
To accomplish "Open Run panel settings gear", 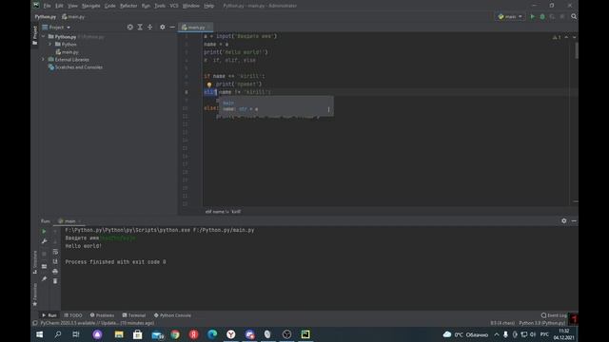I will pos(564,220).
